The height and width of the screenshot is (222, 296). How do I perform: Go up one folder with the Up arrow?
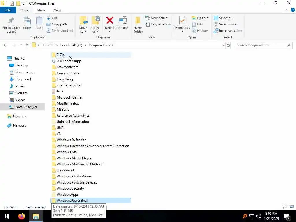pos(27,45)
